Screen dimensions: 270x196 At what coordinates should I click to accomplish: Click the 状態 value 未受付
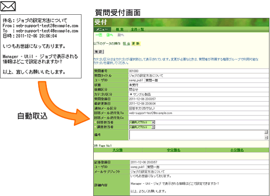pyautogui.click(x=133, y=85)
